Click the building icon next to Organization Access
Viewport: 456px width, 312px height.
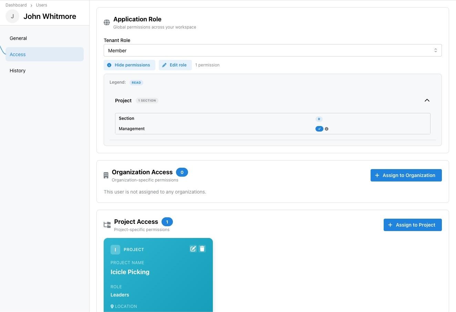[106, 175]
